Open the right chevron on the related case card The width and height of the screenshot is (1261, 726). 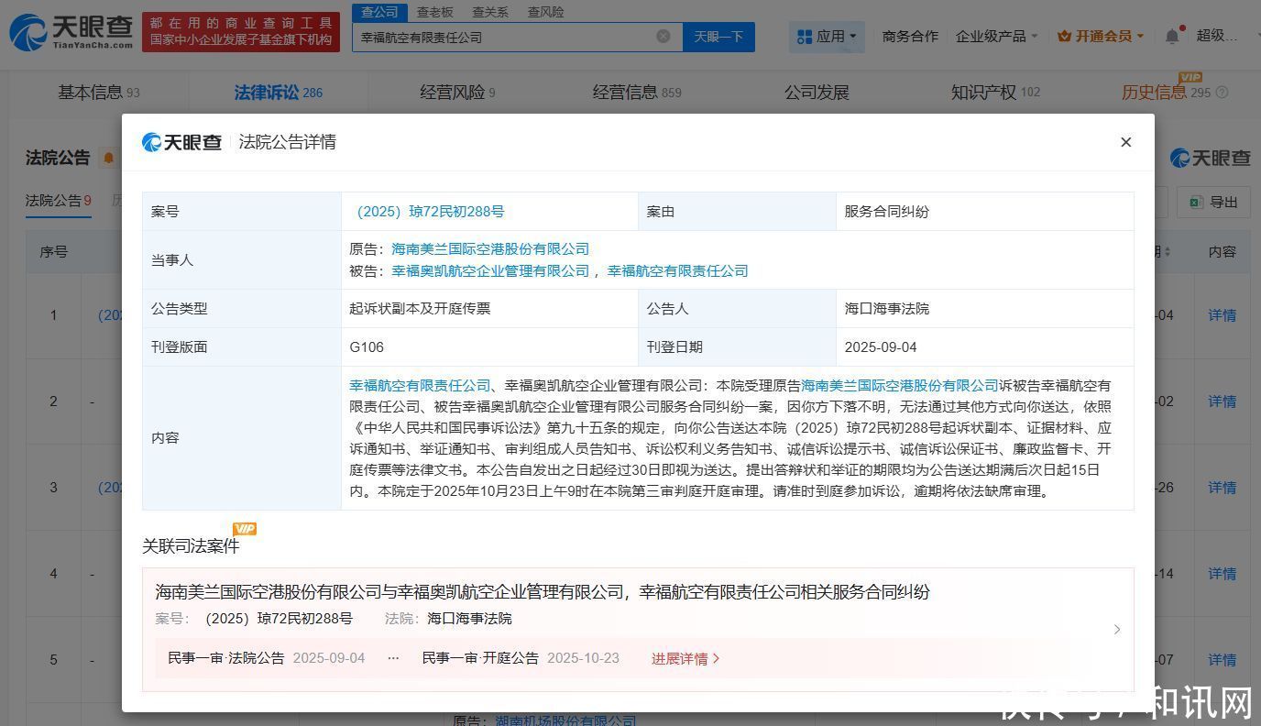coord(1117,630)
